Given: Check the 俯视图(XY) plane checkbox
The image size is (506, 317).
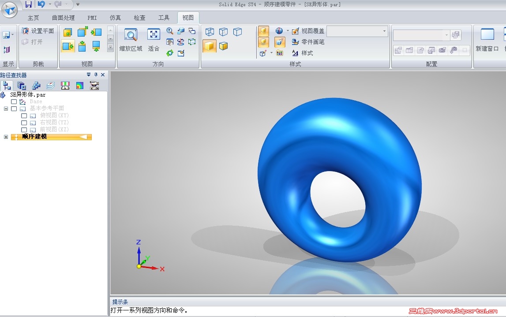Looking at the screenshot, I should tap(24, 116).
